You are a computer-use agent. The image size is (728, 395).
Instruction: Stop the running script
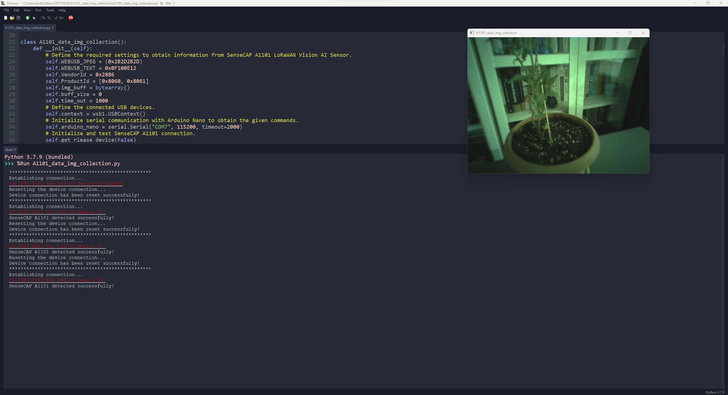[71, 18]
